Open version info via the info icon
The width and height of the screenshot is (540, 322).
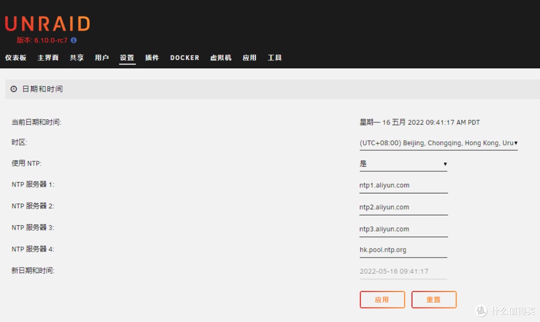pyautogui.click(x=73, y=40)
